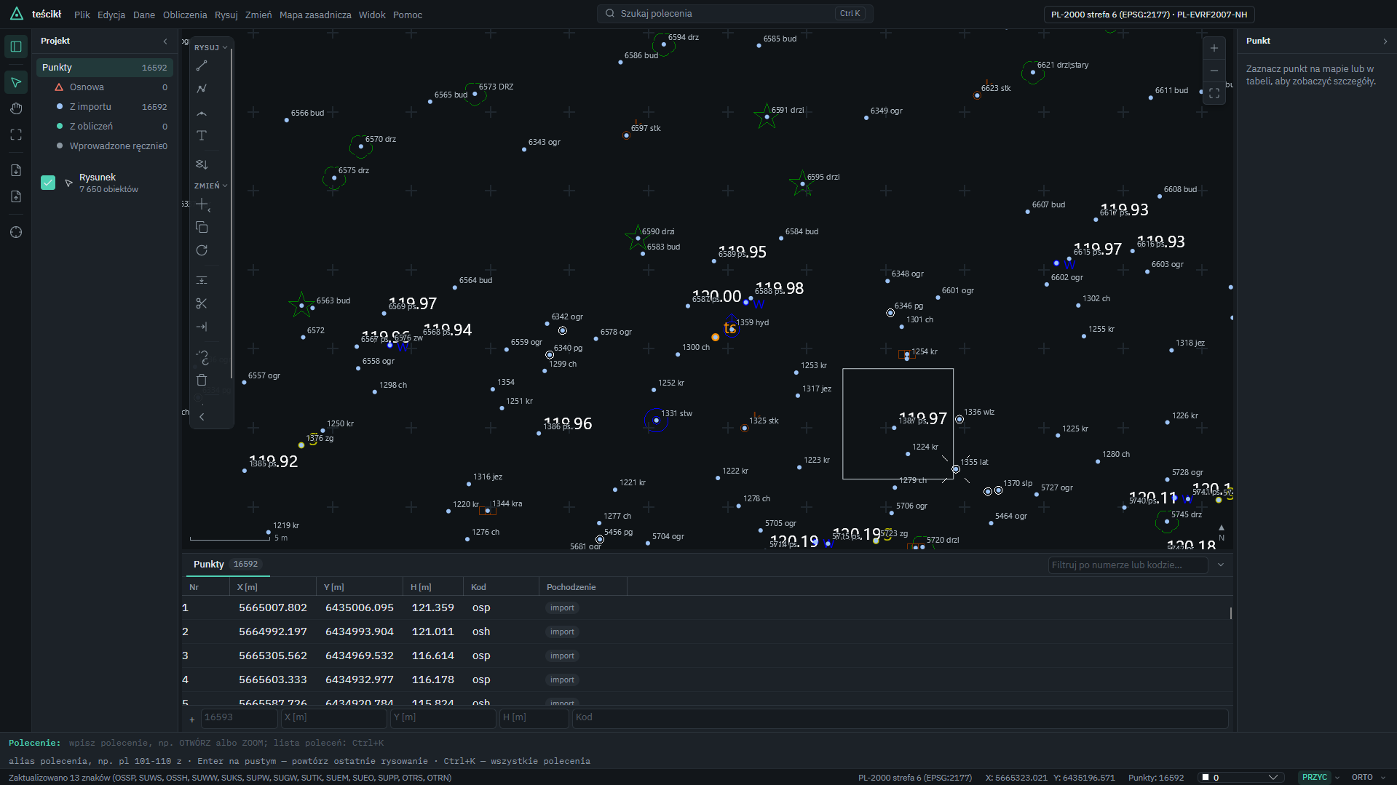Open the Dane menu
This screenshot has height=785, width=1397.
(144, 15)
